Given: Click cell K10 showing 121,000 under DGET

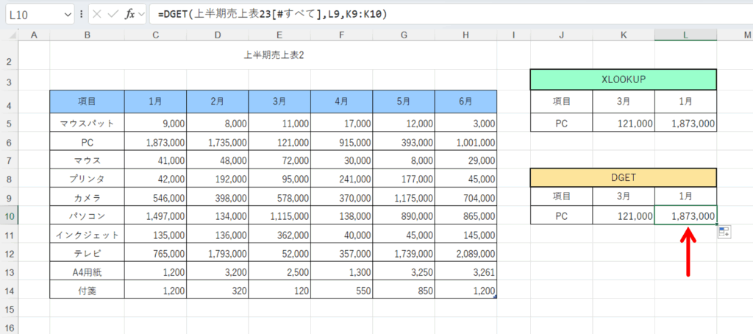Looking at the screenshot, I should (x=623, y=216).
